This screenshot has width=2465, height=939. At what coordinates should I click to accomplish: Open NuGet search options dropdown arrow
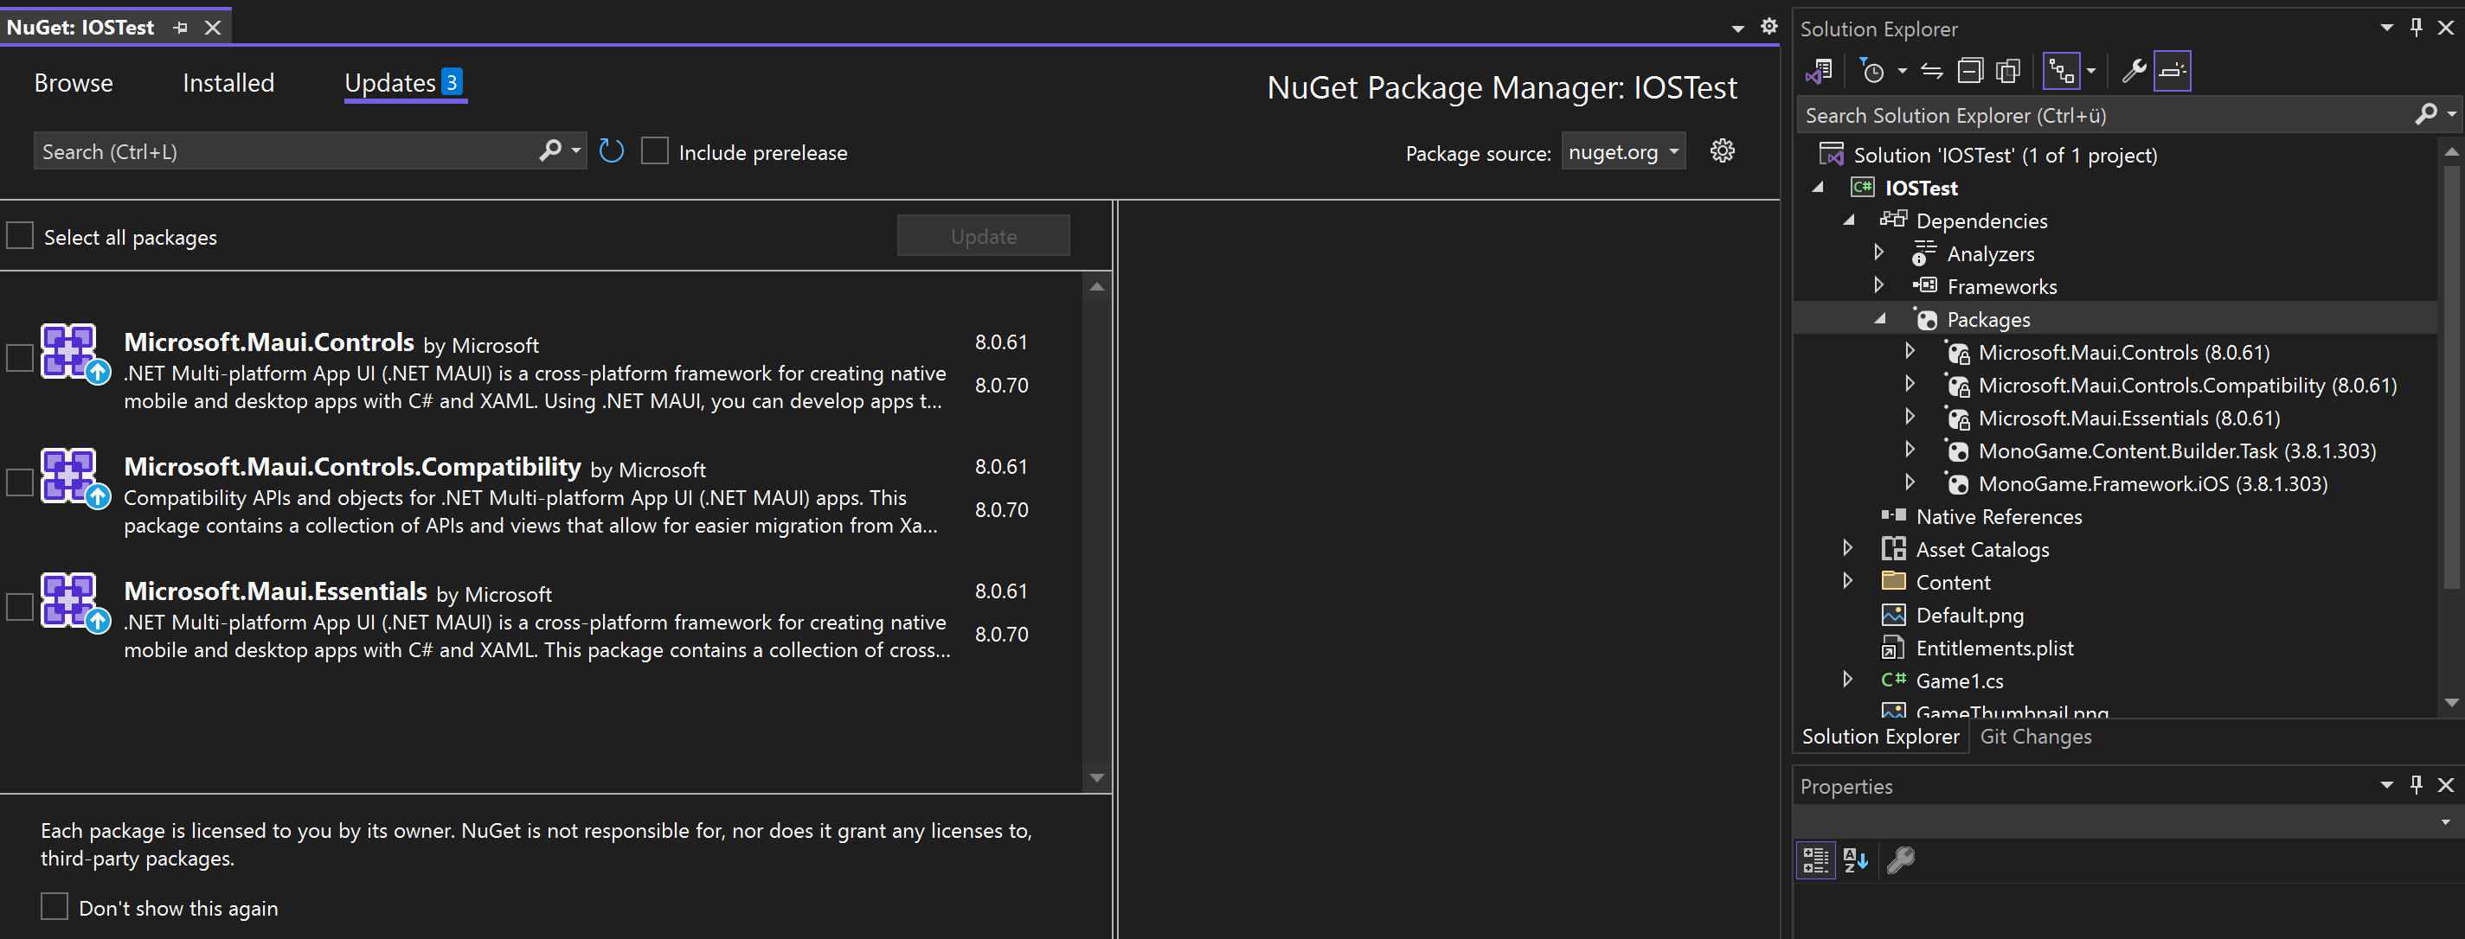pos(576,151)
